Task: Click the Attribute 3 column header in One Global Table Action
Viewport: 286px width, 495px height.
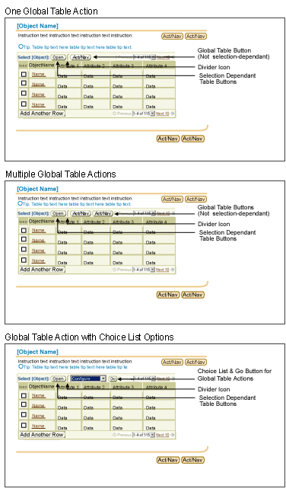Action: (x=123, y=65)
